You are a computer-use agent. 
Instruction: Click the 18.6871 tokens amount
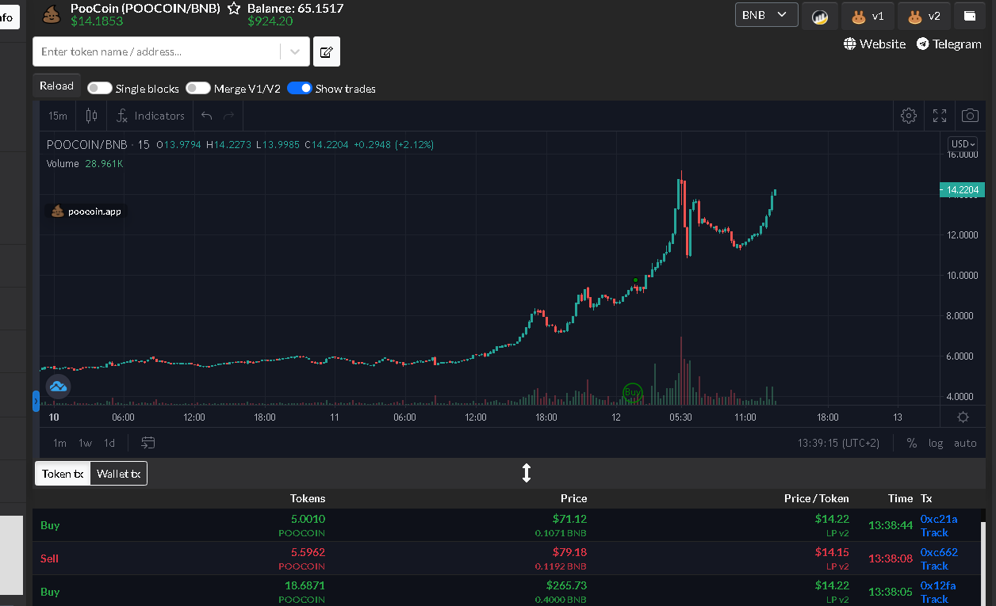(x=305, y=585)
